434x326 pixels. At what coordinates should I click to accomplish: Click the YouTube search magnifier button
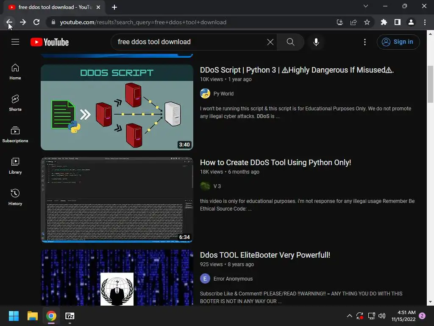click(290, 42)
